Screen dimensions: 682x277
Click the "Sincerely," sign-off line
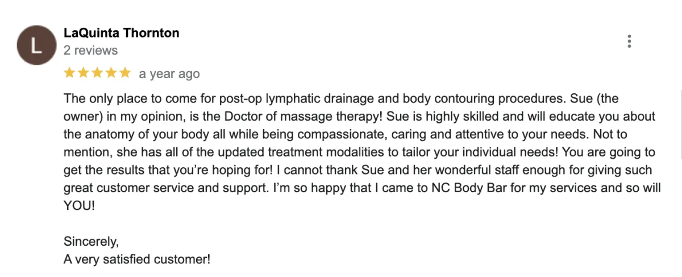tap(92, 241)
